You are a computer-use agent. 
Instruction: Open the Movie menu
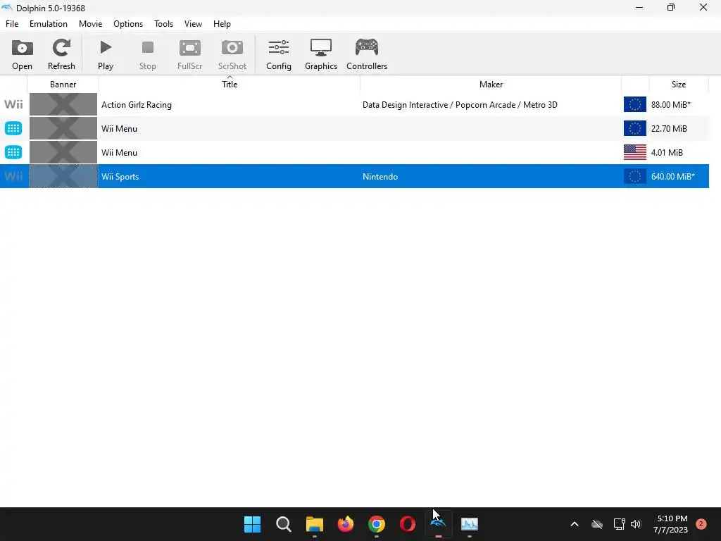pos(90,24)
